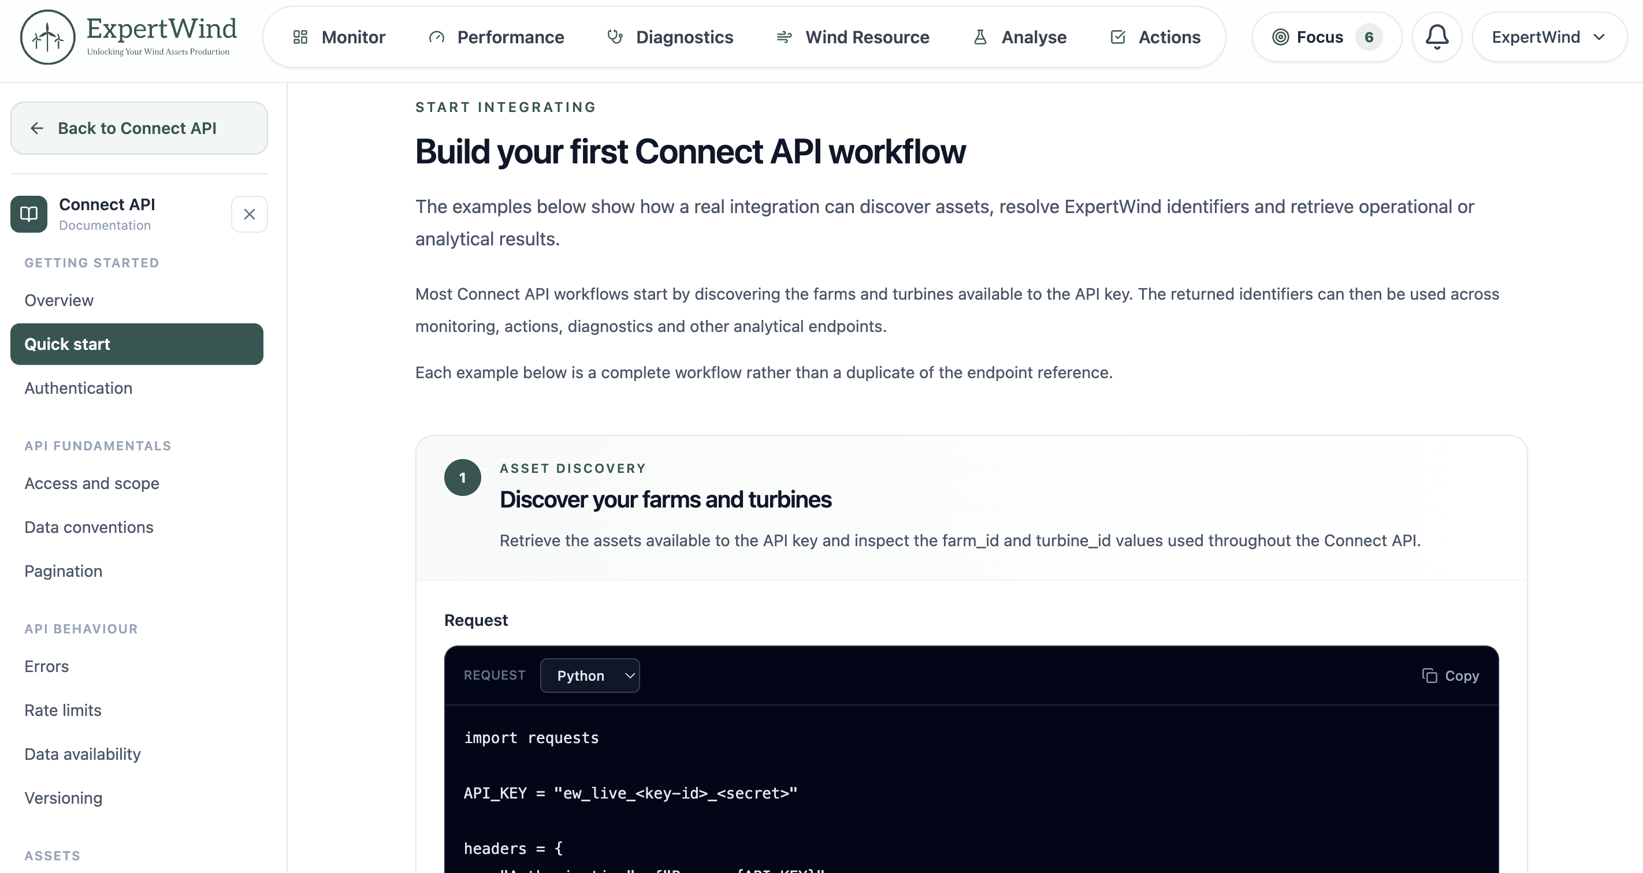1643x873 pixels.
Task: Open the notifications bell icon
Action: tap(1436, 37)
